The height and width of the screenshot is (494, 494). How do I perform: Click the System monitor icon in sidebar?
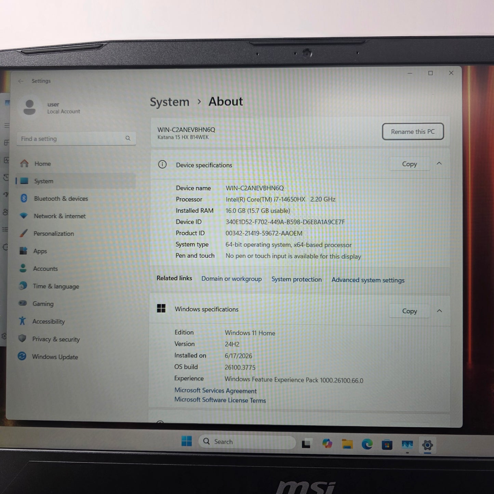(x=24, y=181)
